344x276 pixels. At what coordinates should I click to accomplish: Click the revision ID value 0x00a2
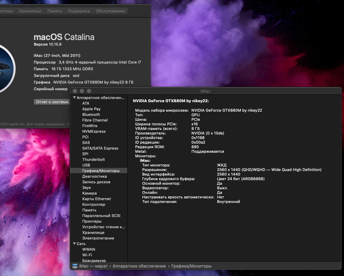click(198, 142)
